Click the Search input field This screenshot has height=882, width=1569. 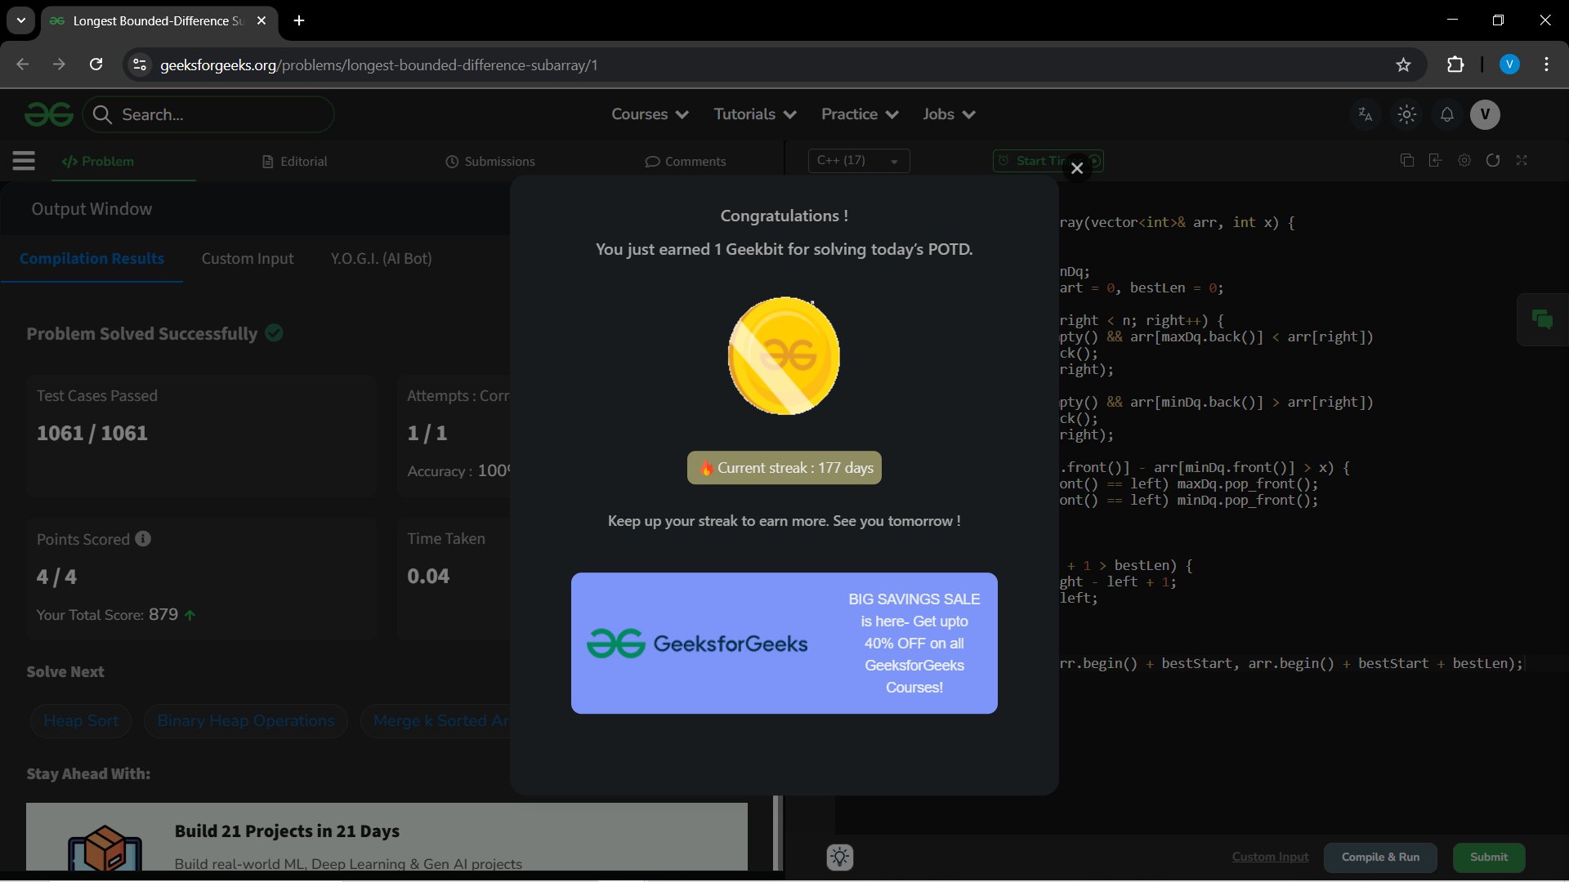[x=221, y=114]
